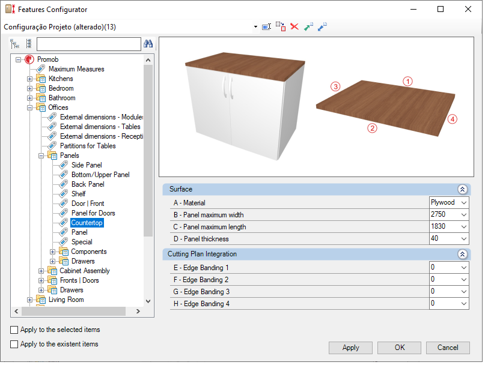
Task: Click the Kitchens folder icon
Action: [x=41, y=79]
